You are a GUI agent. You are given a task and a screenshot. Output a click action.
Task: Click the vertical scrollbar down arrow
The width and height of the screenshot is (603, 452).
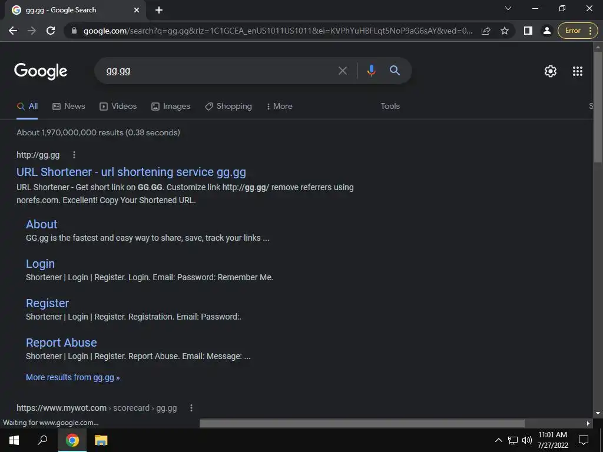pyautogui.click(x=598, y=414)
